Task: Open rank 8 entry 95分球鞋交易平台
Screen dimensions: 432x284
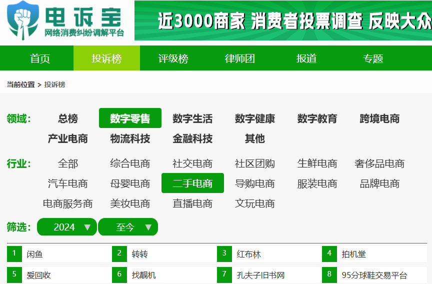Action: point(374,274)
